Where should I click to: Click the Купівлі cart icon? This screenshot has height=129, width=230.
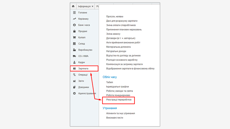point(74,37)
